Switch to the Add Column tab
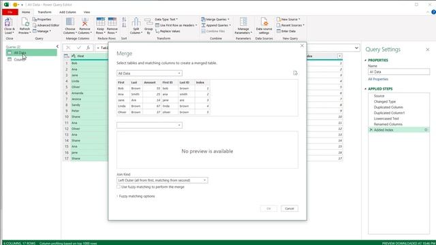The image size is (436, 245). coord(67,12)
